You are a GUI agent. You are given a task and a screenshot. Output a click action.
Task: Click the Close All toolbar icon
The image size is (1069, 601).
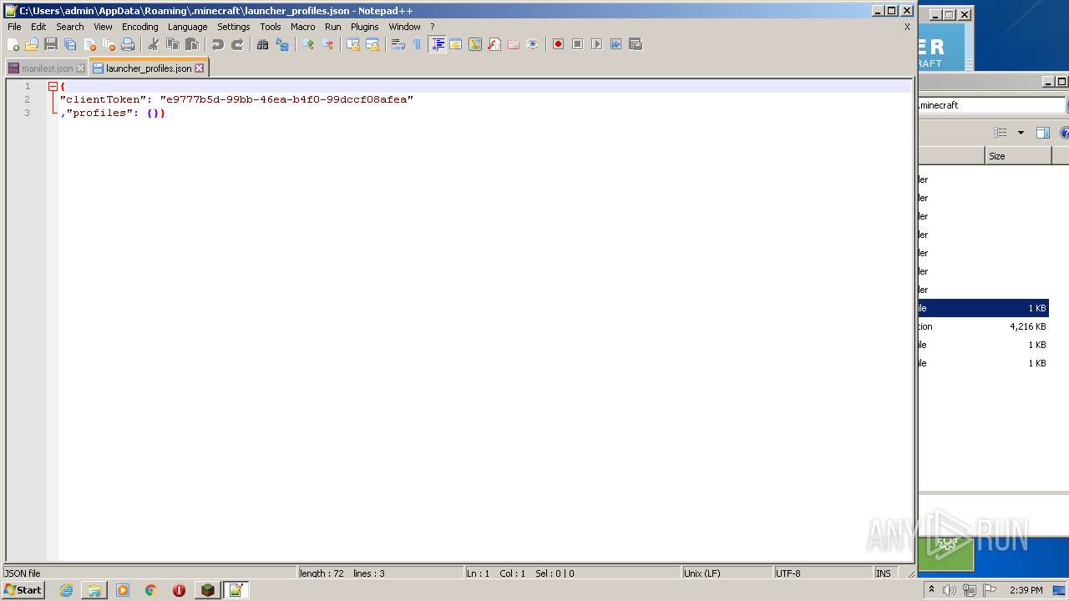[109, 44]
